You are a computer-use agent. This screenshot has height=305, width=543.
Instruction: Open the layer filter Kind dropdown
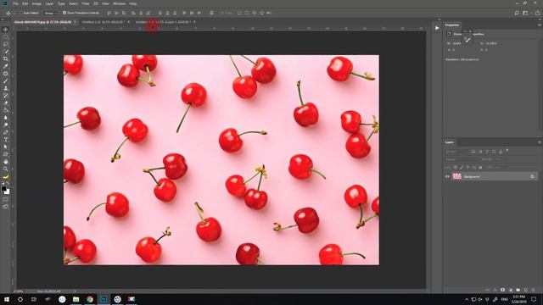456,152
